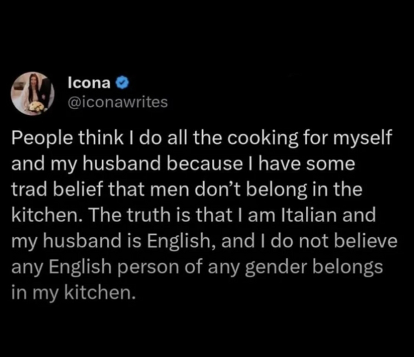Click the Icona profile picture avatar
Viewport: 414px width, 357px height.
coord(32,92)
